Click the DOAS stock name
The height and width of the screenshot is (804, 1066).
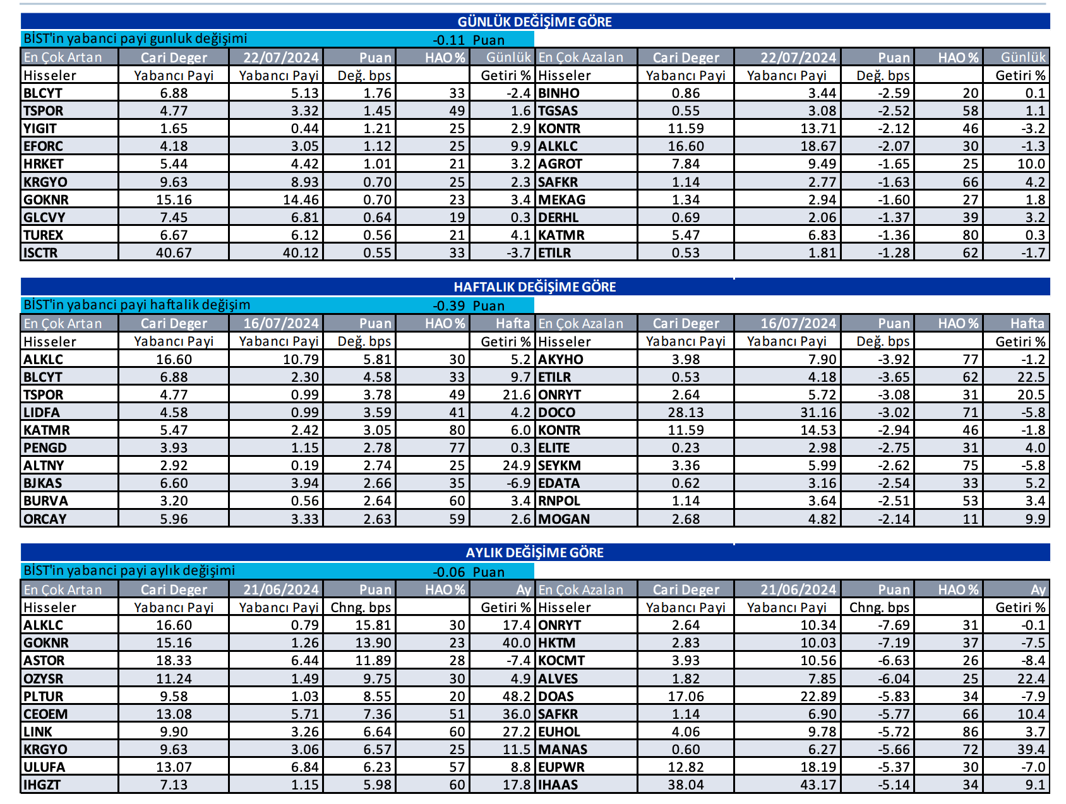pyautogui.click(x=556, y=697)
